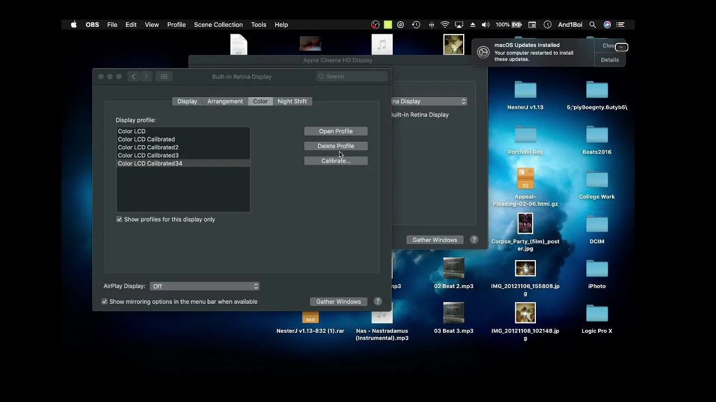Click the System Preferences search field

click(x=352, y=76)
